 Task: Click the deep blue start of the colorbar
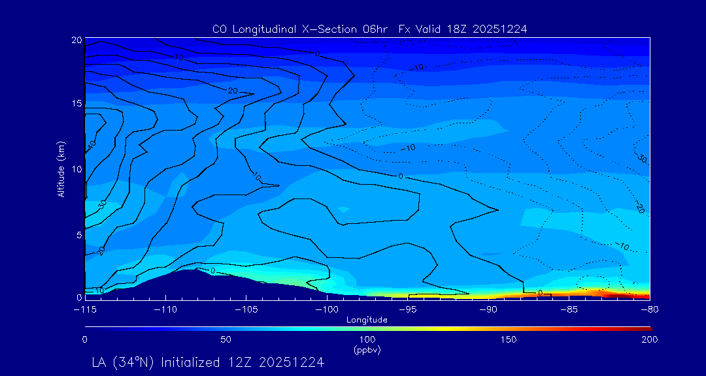coord(97,329)
